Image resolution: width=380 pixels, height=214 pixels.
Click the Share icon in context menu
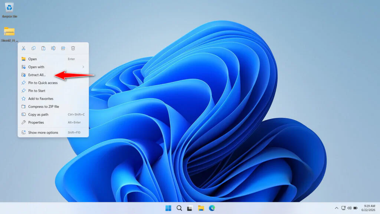click(63, 48)
